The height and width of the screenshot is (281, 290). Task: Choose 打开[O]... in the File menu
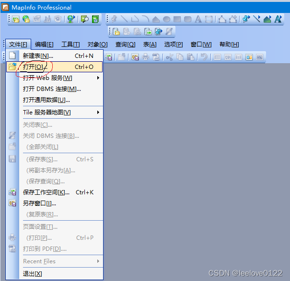[x=55, y=67]
